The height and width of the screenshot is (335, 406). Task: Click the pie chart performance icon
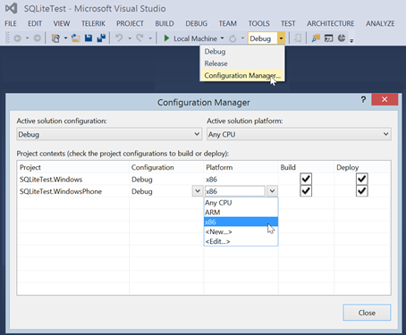tap(342, 38)
